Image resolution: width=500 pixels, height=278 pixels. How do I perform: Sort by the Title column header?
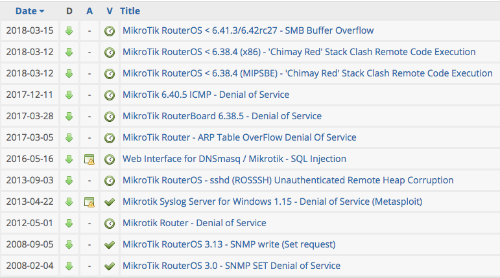pos(130,11)
